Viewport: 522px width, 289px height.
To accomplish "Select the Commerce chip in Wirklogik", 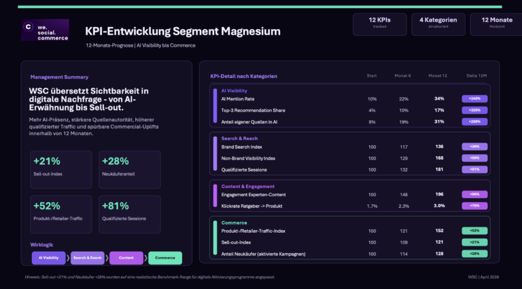I will 165,258.
